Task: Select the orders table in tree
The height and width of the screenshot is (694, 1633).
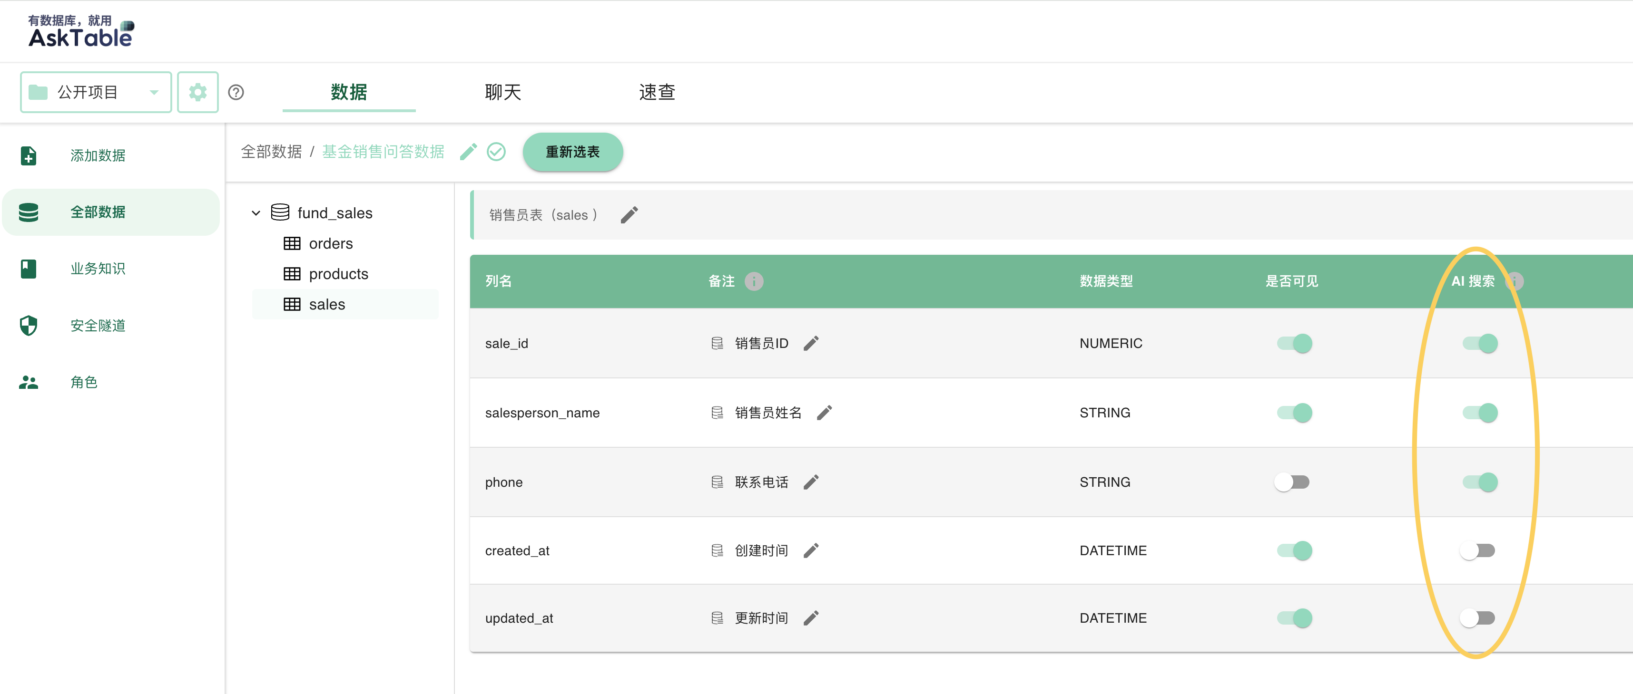Action: point(330,244)
